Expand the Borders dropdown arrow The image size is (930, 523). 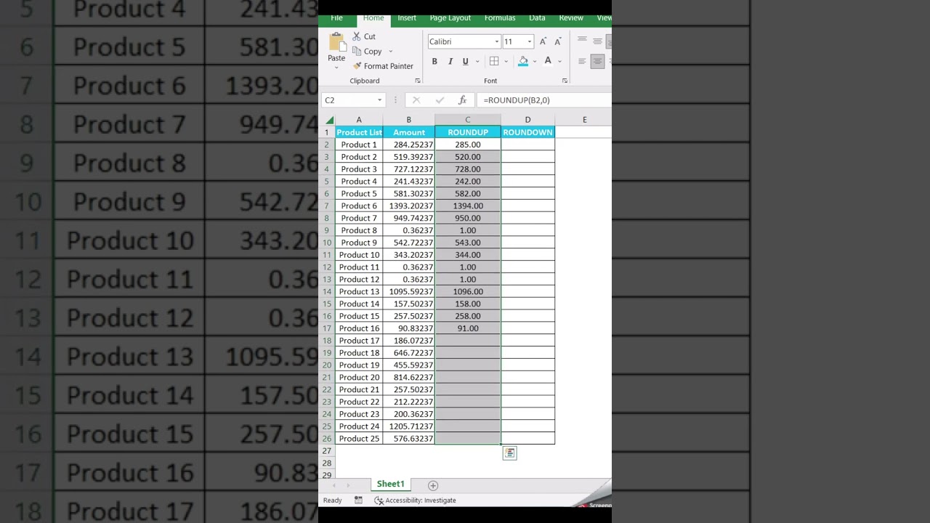tap(506, 61)
